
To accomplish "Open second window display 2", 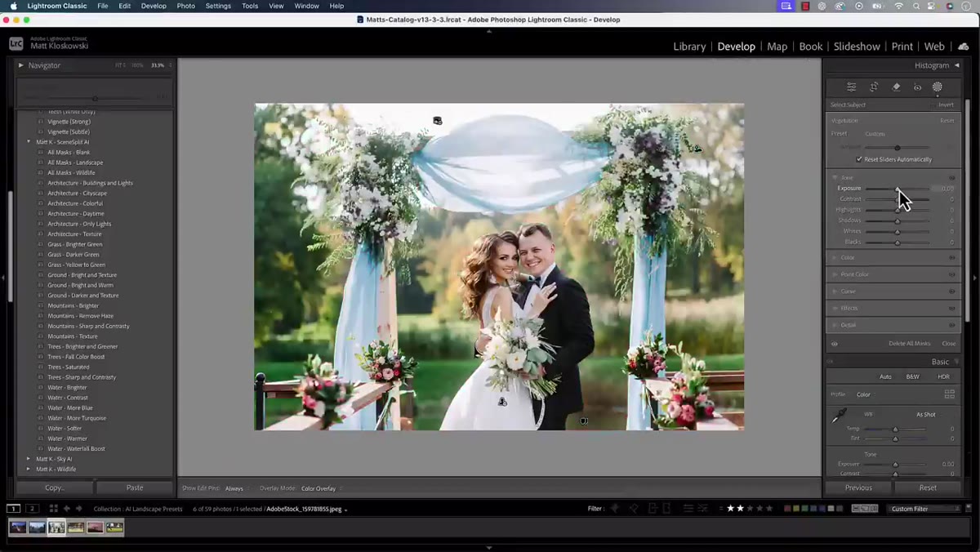I will pos(32,509).
